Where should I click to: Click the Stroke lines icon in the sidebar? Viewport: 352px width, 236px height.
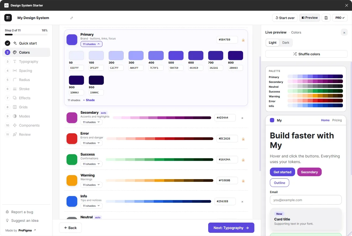(x=15, y=89)
